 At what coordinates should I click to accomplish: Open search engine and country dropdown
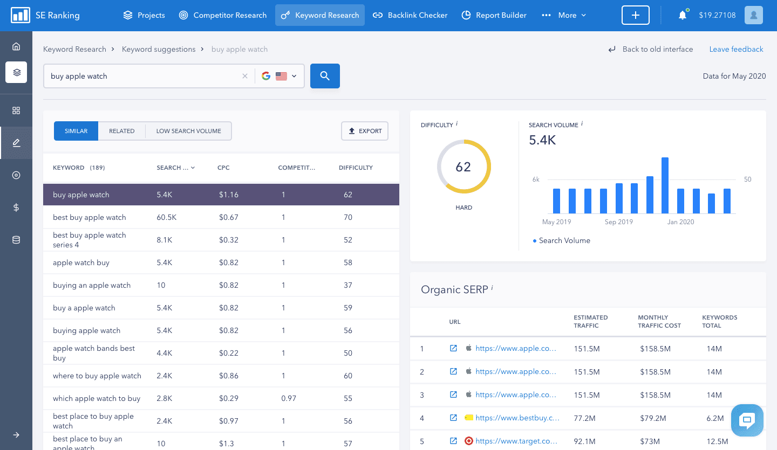[280, 76]
